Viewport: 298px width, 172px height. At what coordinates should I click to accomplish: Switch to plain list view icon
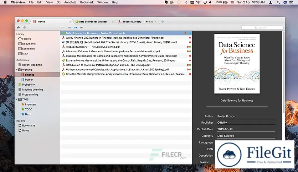[70, 28]
